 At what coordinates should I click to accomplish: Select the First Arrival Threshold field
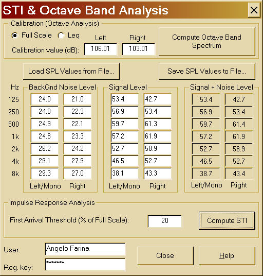[165, 221]
